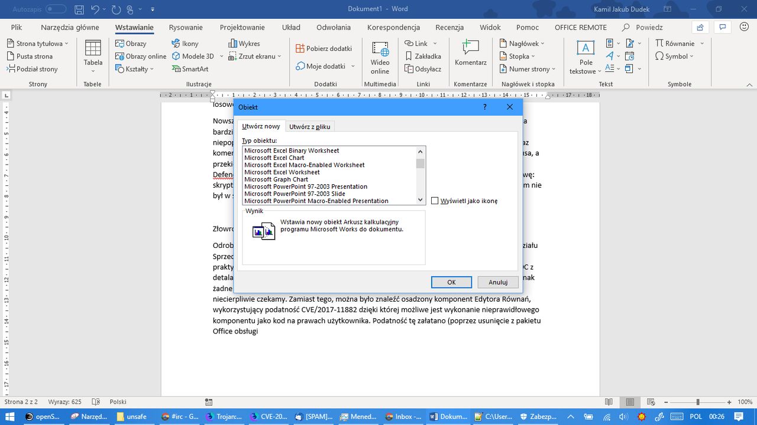Screen dimensions: 757x425
Task: Get add-ins via Pobierz dodatki
Action: click(324, 48)
